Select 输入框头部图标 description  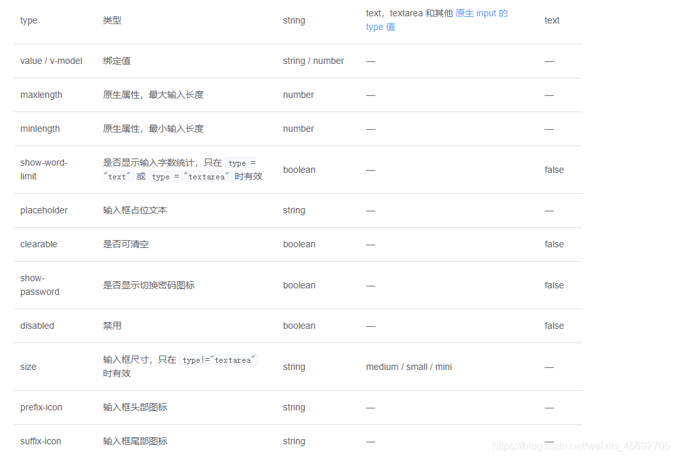coord(135,407)
